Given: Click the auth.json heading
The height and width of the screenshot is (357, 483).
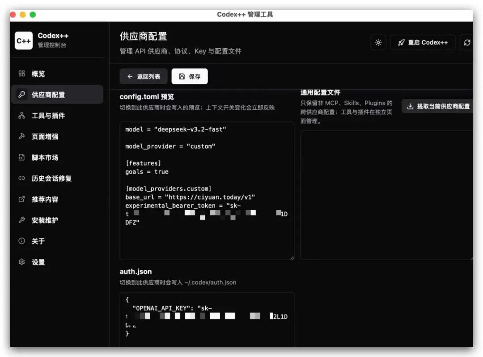Looking at the screenshot, I should coord(136,271).
